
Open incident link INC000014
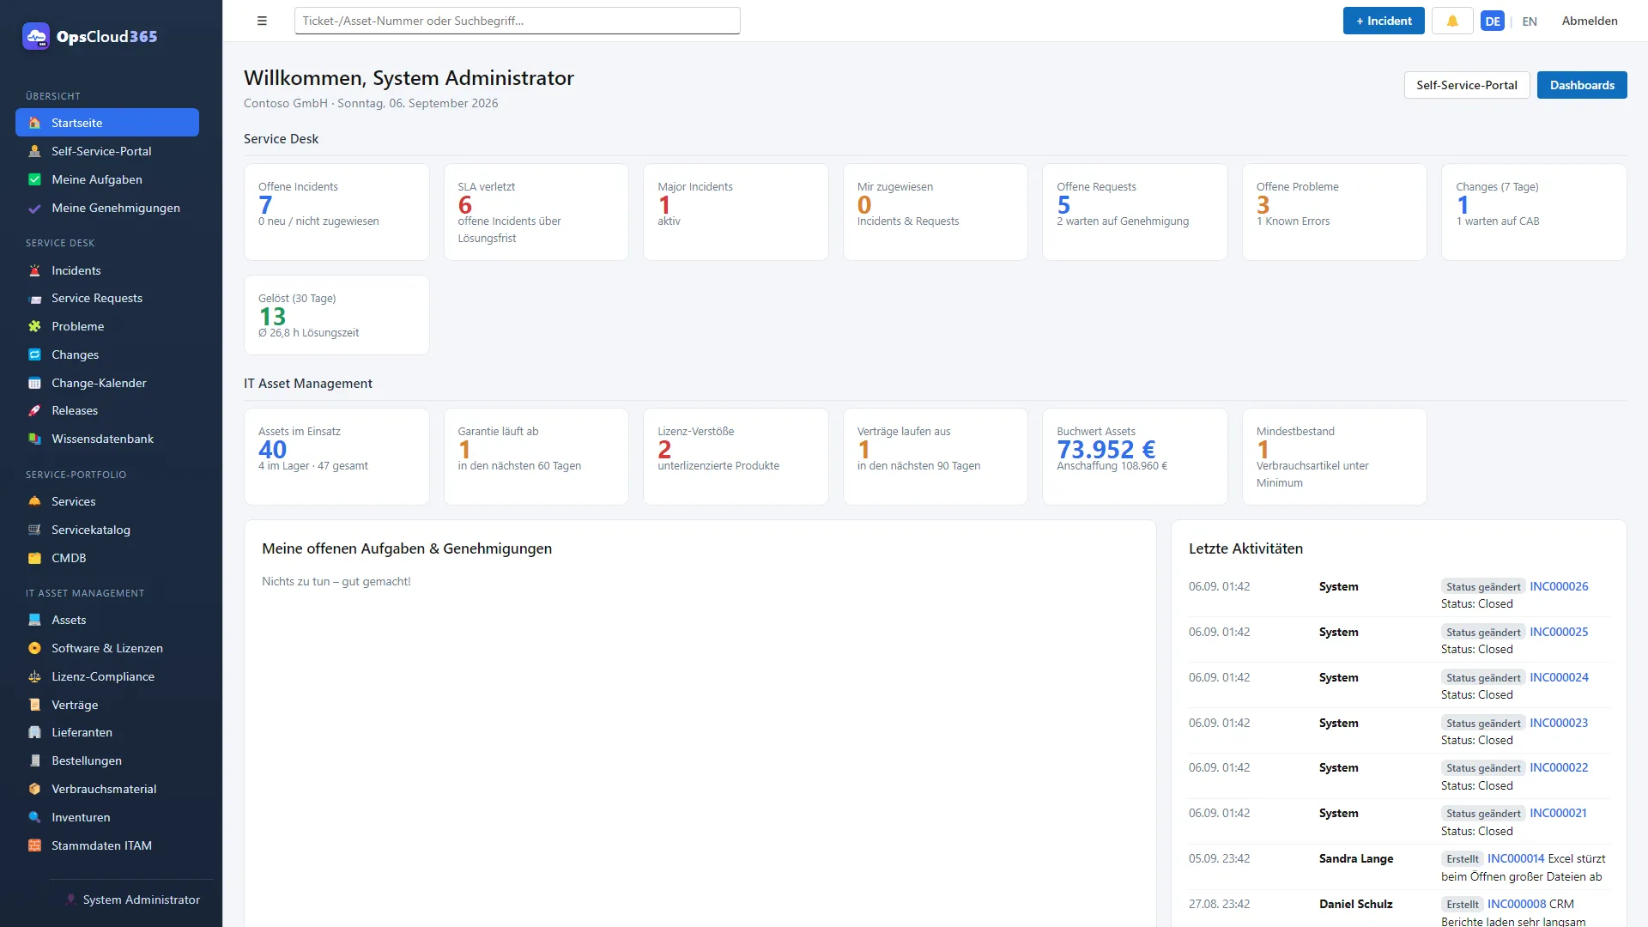point(1516,858)
